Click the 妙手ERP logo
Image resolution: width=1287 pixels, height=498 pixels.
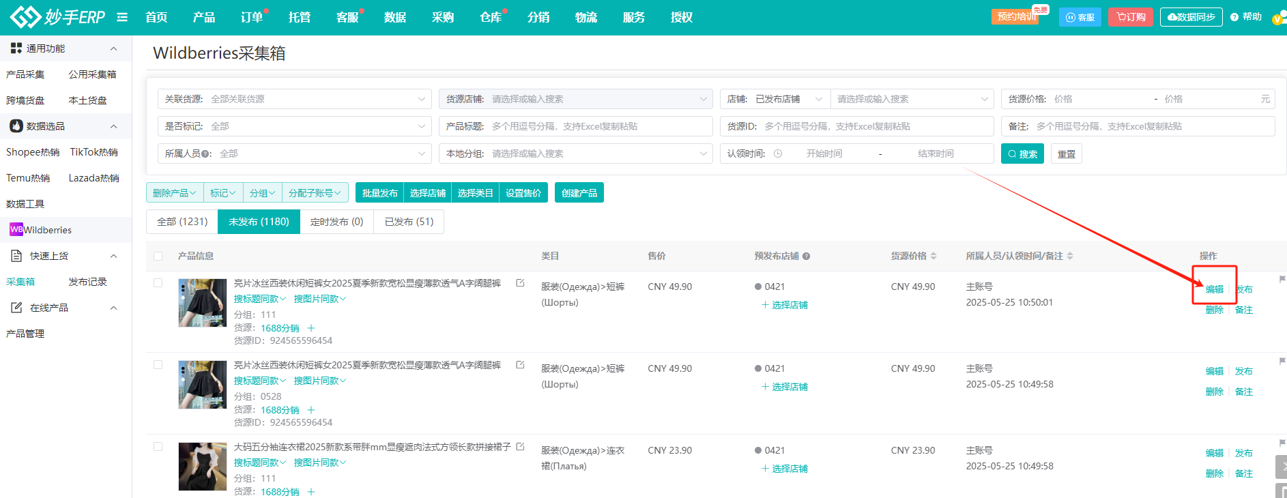(58, 17)
